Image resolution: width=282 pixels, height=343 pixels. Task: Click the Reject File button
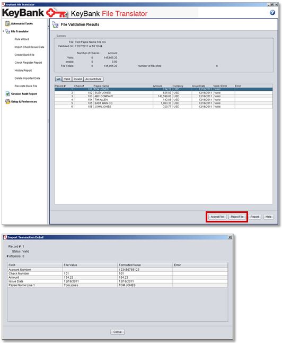(237, 217)
